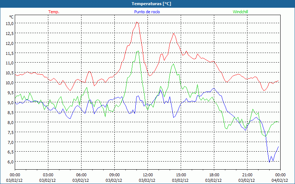Image resolution: width=295 pixels, height=184 pixels.
Task: Click the chart title Temperaturas [°C]
Action: [x=151, y=4]
